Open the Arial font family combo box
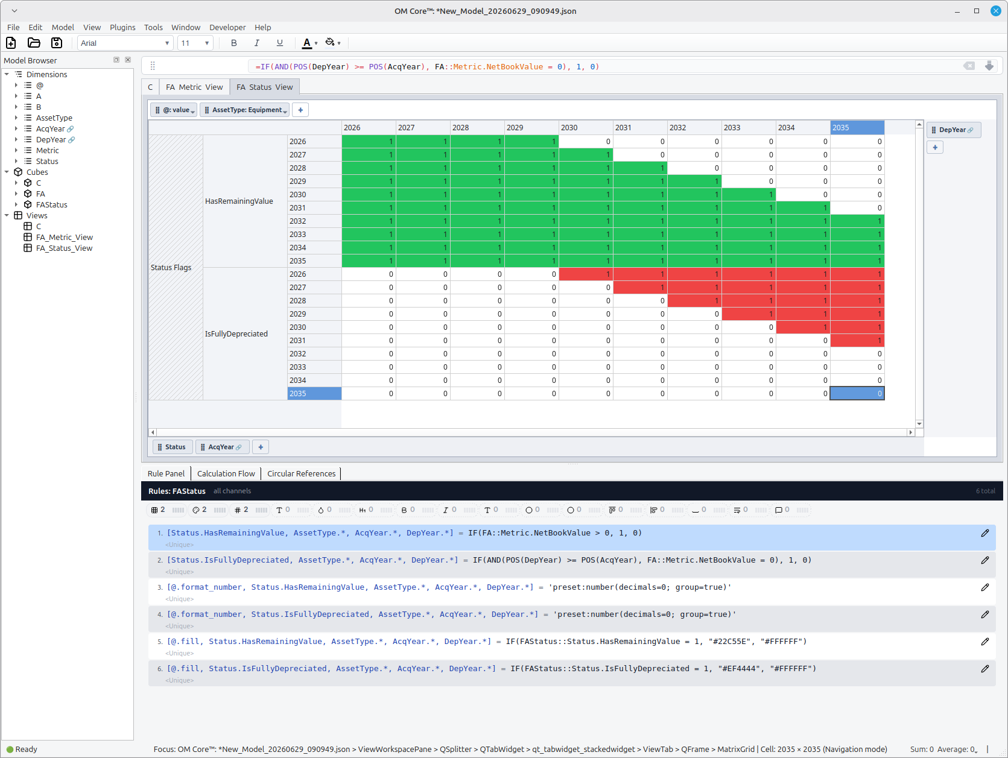The width and height of the screenshot is (1008, 758). coord(125,43)
